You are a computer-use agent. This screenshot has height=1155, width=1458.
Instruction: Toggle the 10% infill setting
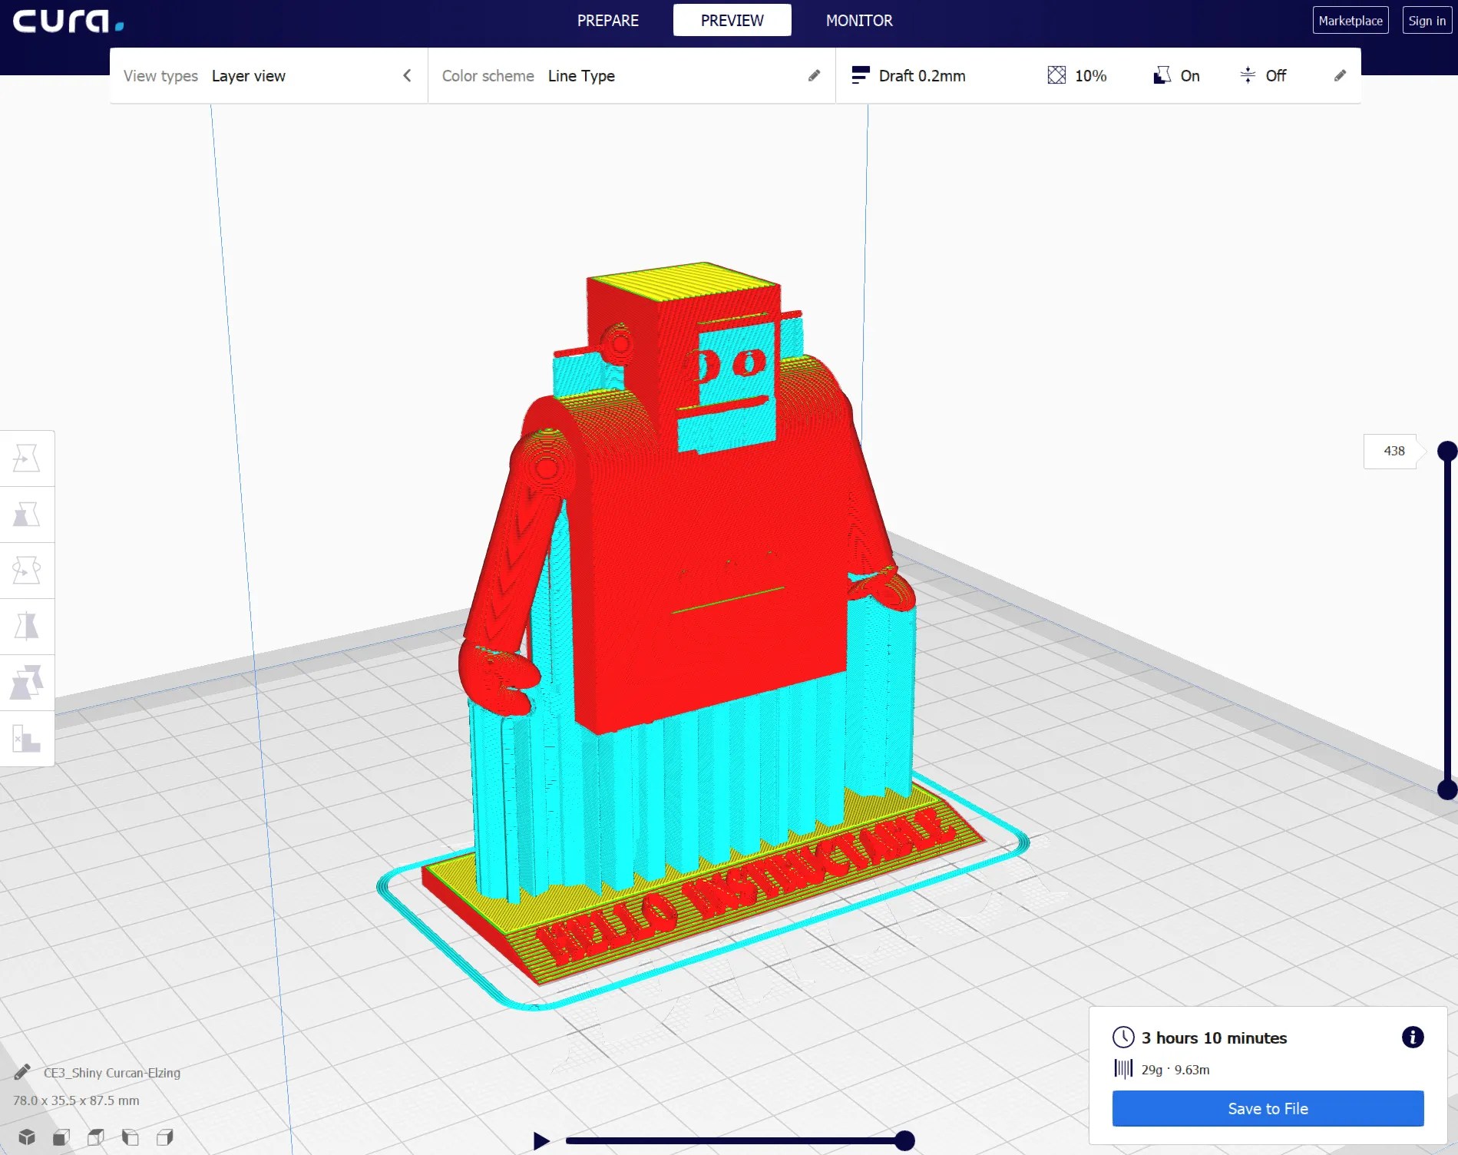pos(1077,75)
